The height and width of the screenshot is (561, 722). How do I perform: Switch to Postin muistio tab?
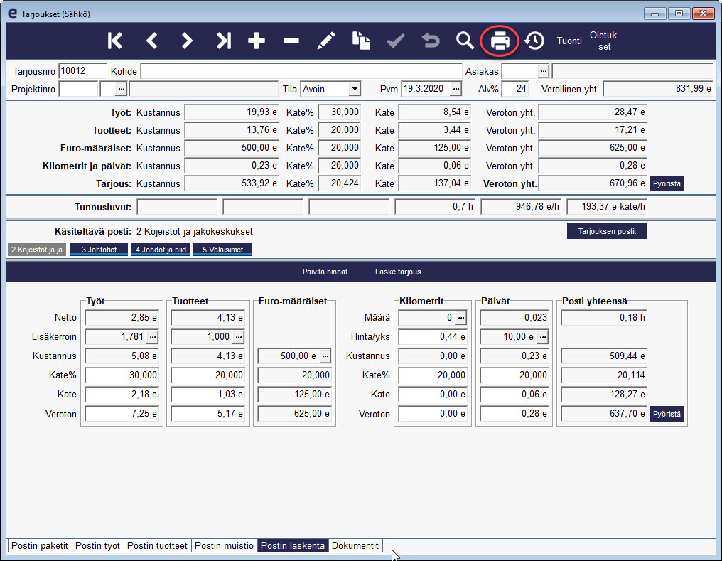[225, 546]
